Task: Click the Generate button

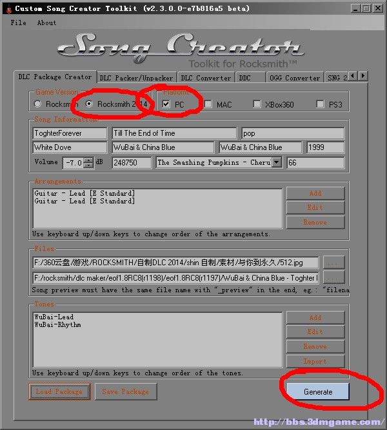Action: click(x=318, y=391)
